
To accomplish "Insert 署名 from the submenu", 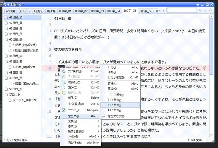I will 120,89.
